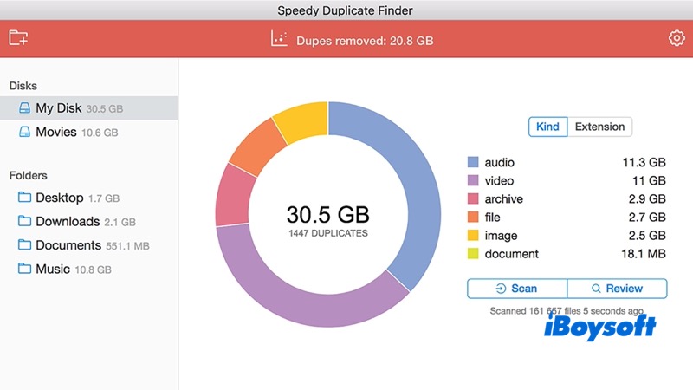This screenshot has width=693, height=390.
Task: Select the Downloads folder label
Action: click(x=68, y=222)
